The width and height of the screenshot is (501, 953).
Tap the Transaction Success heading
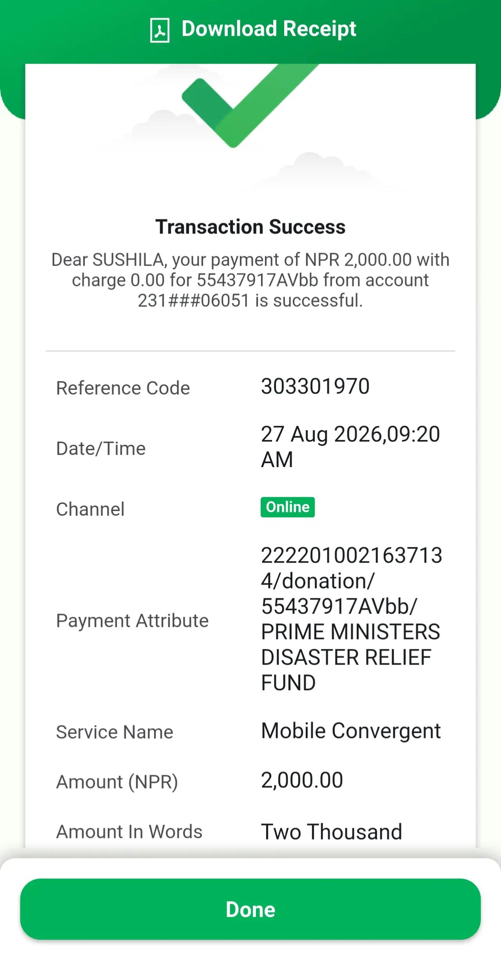click(x=250, y=227)
